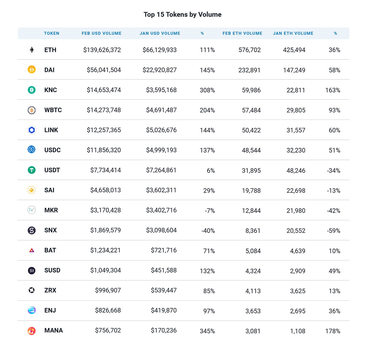Select the yellow SAI token icon
Image resolution: width=367 pixels, height=350 pixels.
(x=32, y=190)
